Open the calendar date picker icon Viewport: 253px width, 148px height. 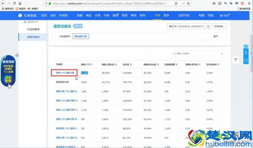coord(208,26)
